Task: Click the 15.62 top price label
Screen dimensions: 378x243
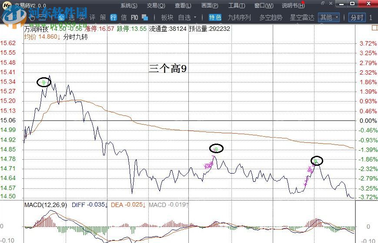Action: 8,43
